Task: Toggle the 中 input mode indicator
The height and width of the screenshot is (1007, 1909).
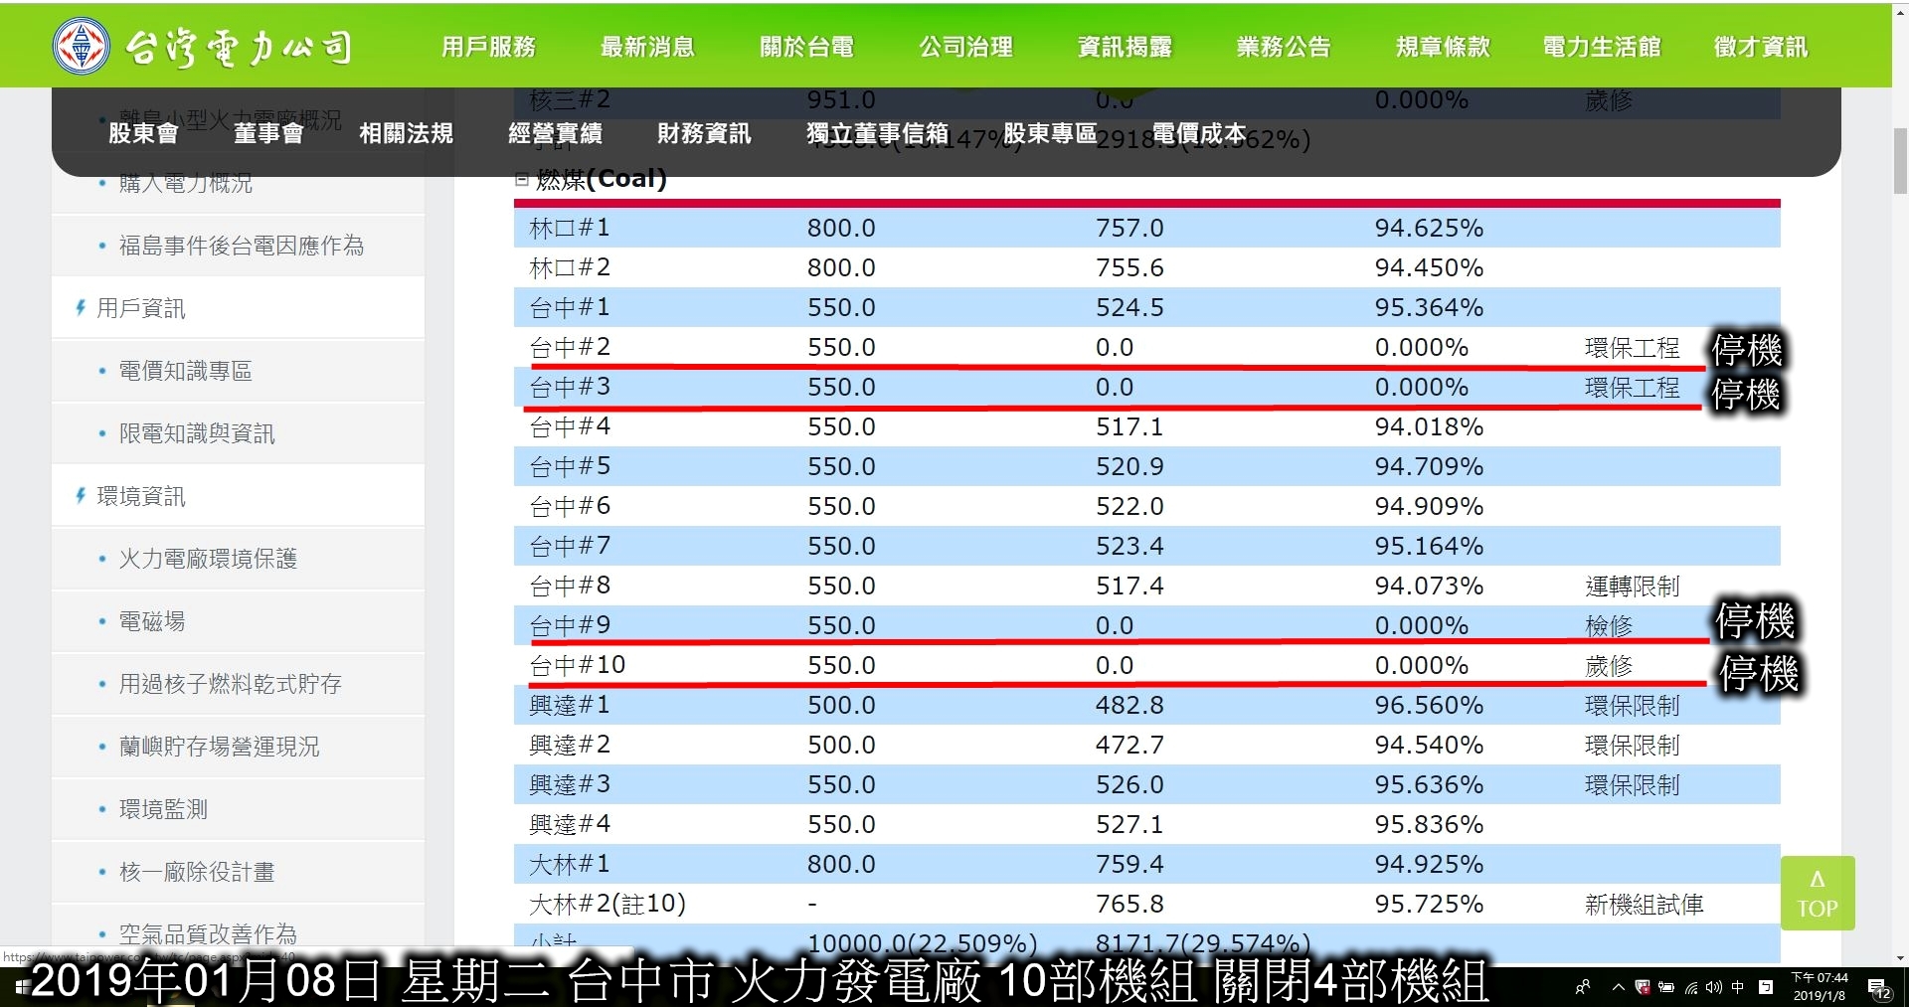Action: pos(1738,987)
